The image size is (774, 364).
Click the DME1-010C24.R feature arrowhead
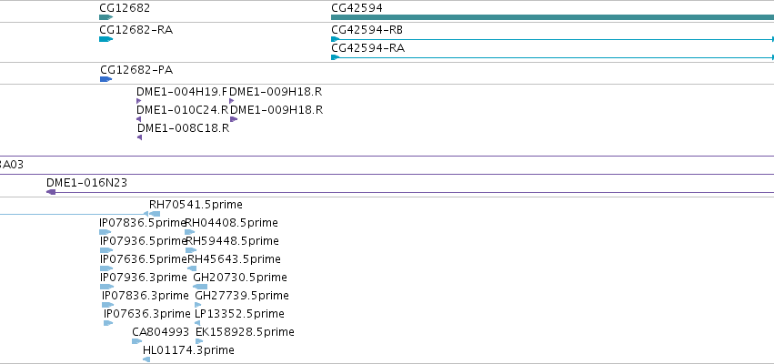coord(139,119)
